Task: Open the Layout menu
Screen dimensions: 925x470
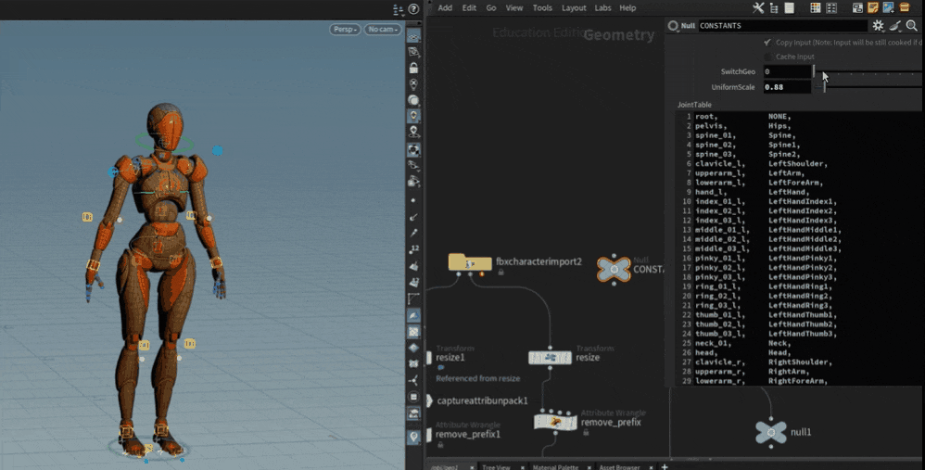Action: [574, 7]
